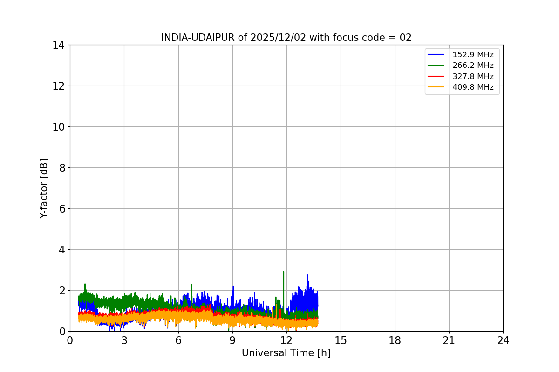Click x-axis tick label 3
The width and height of the screenshot is (559, 372).
tap(124, 340)
